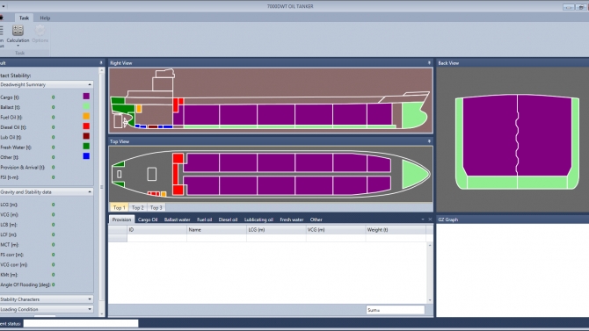589x331 pixels.
Task: Sort by the ID column header
Action: pyautogui.click(x=156, y=230)
